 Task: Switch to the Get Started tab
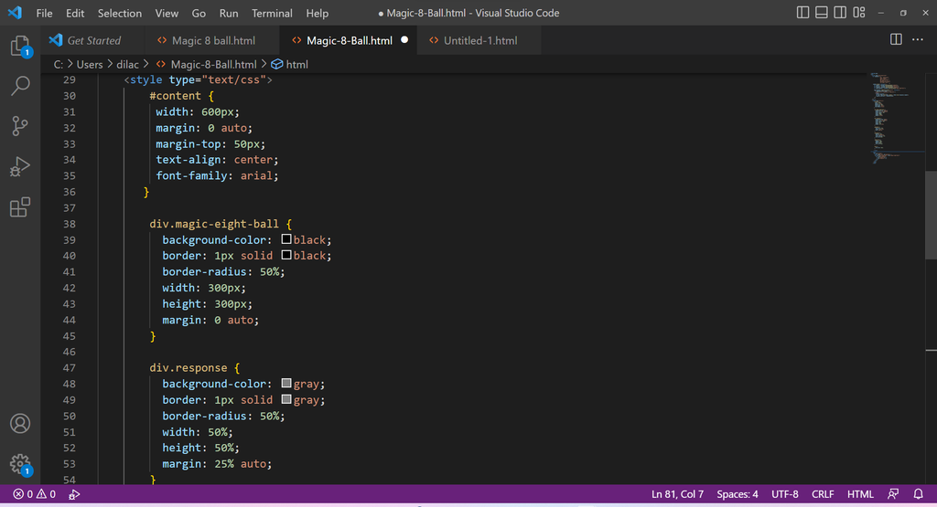point(92,40)
